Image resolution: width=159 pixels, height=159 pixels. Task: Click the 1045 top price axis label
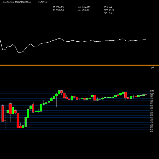(x=152, y=90)
